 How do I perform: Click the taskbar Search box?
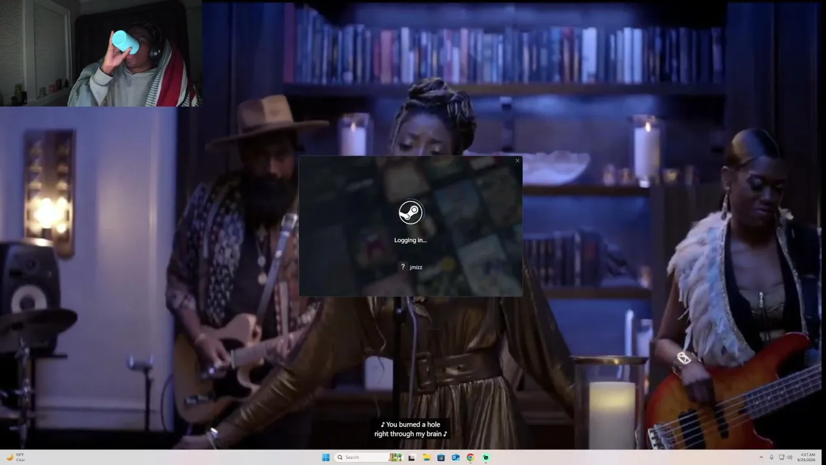tap(368, 457)
